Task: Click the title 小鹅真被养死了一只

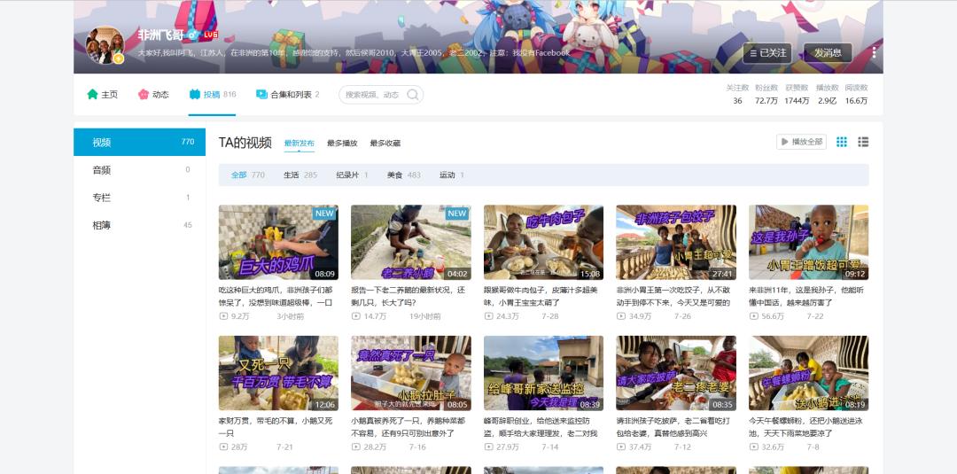Action: (x=408, y=427)
